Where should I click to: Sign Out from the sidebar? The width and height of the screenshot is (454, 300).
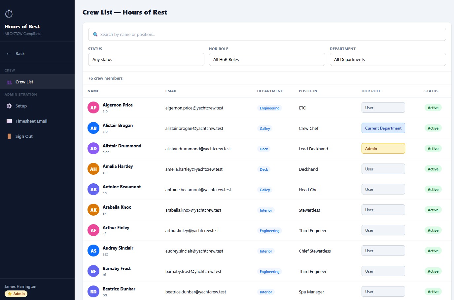pyautogui.click(x=37, y=136)
